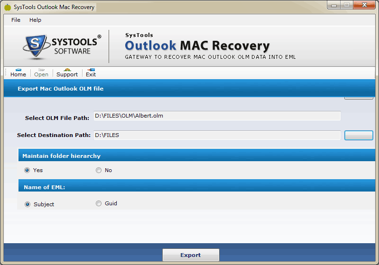Click the OLM file path field
The image size is (379, 265).
pos(217,116)
